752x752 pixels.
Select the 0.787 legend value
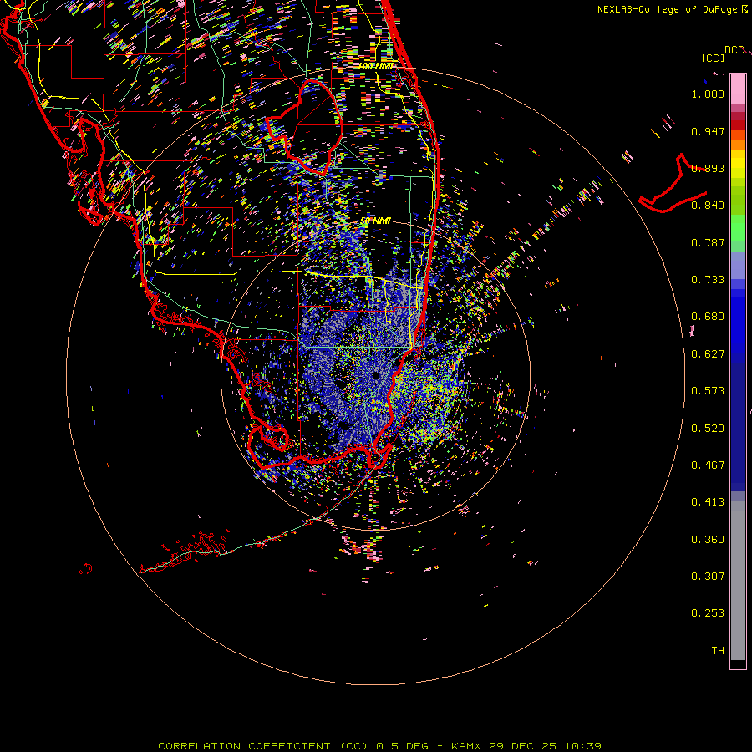point(708,242)
